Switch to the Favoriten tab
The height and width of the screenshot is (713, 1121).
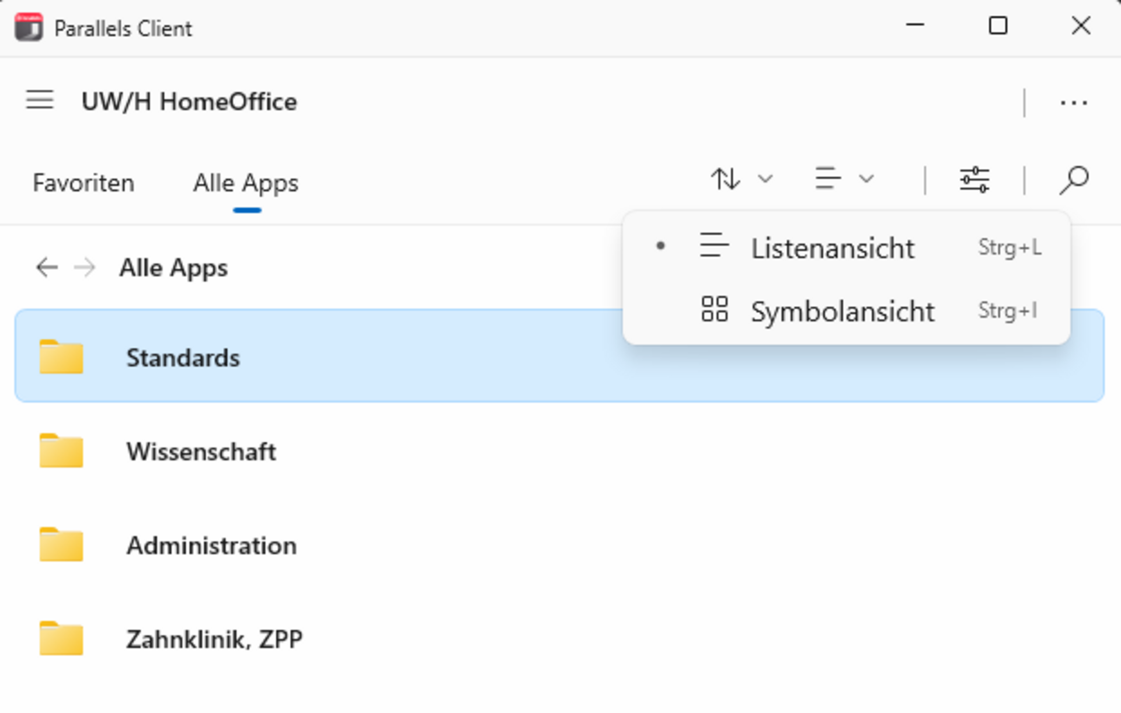click(83, 183)
